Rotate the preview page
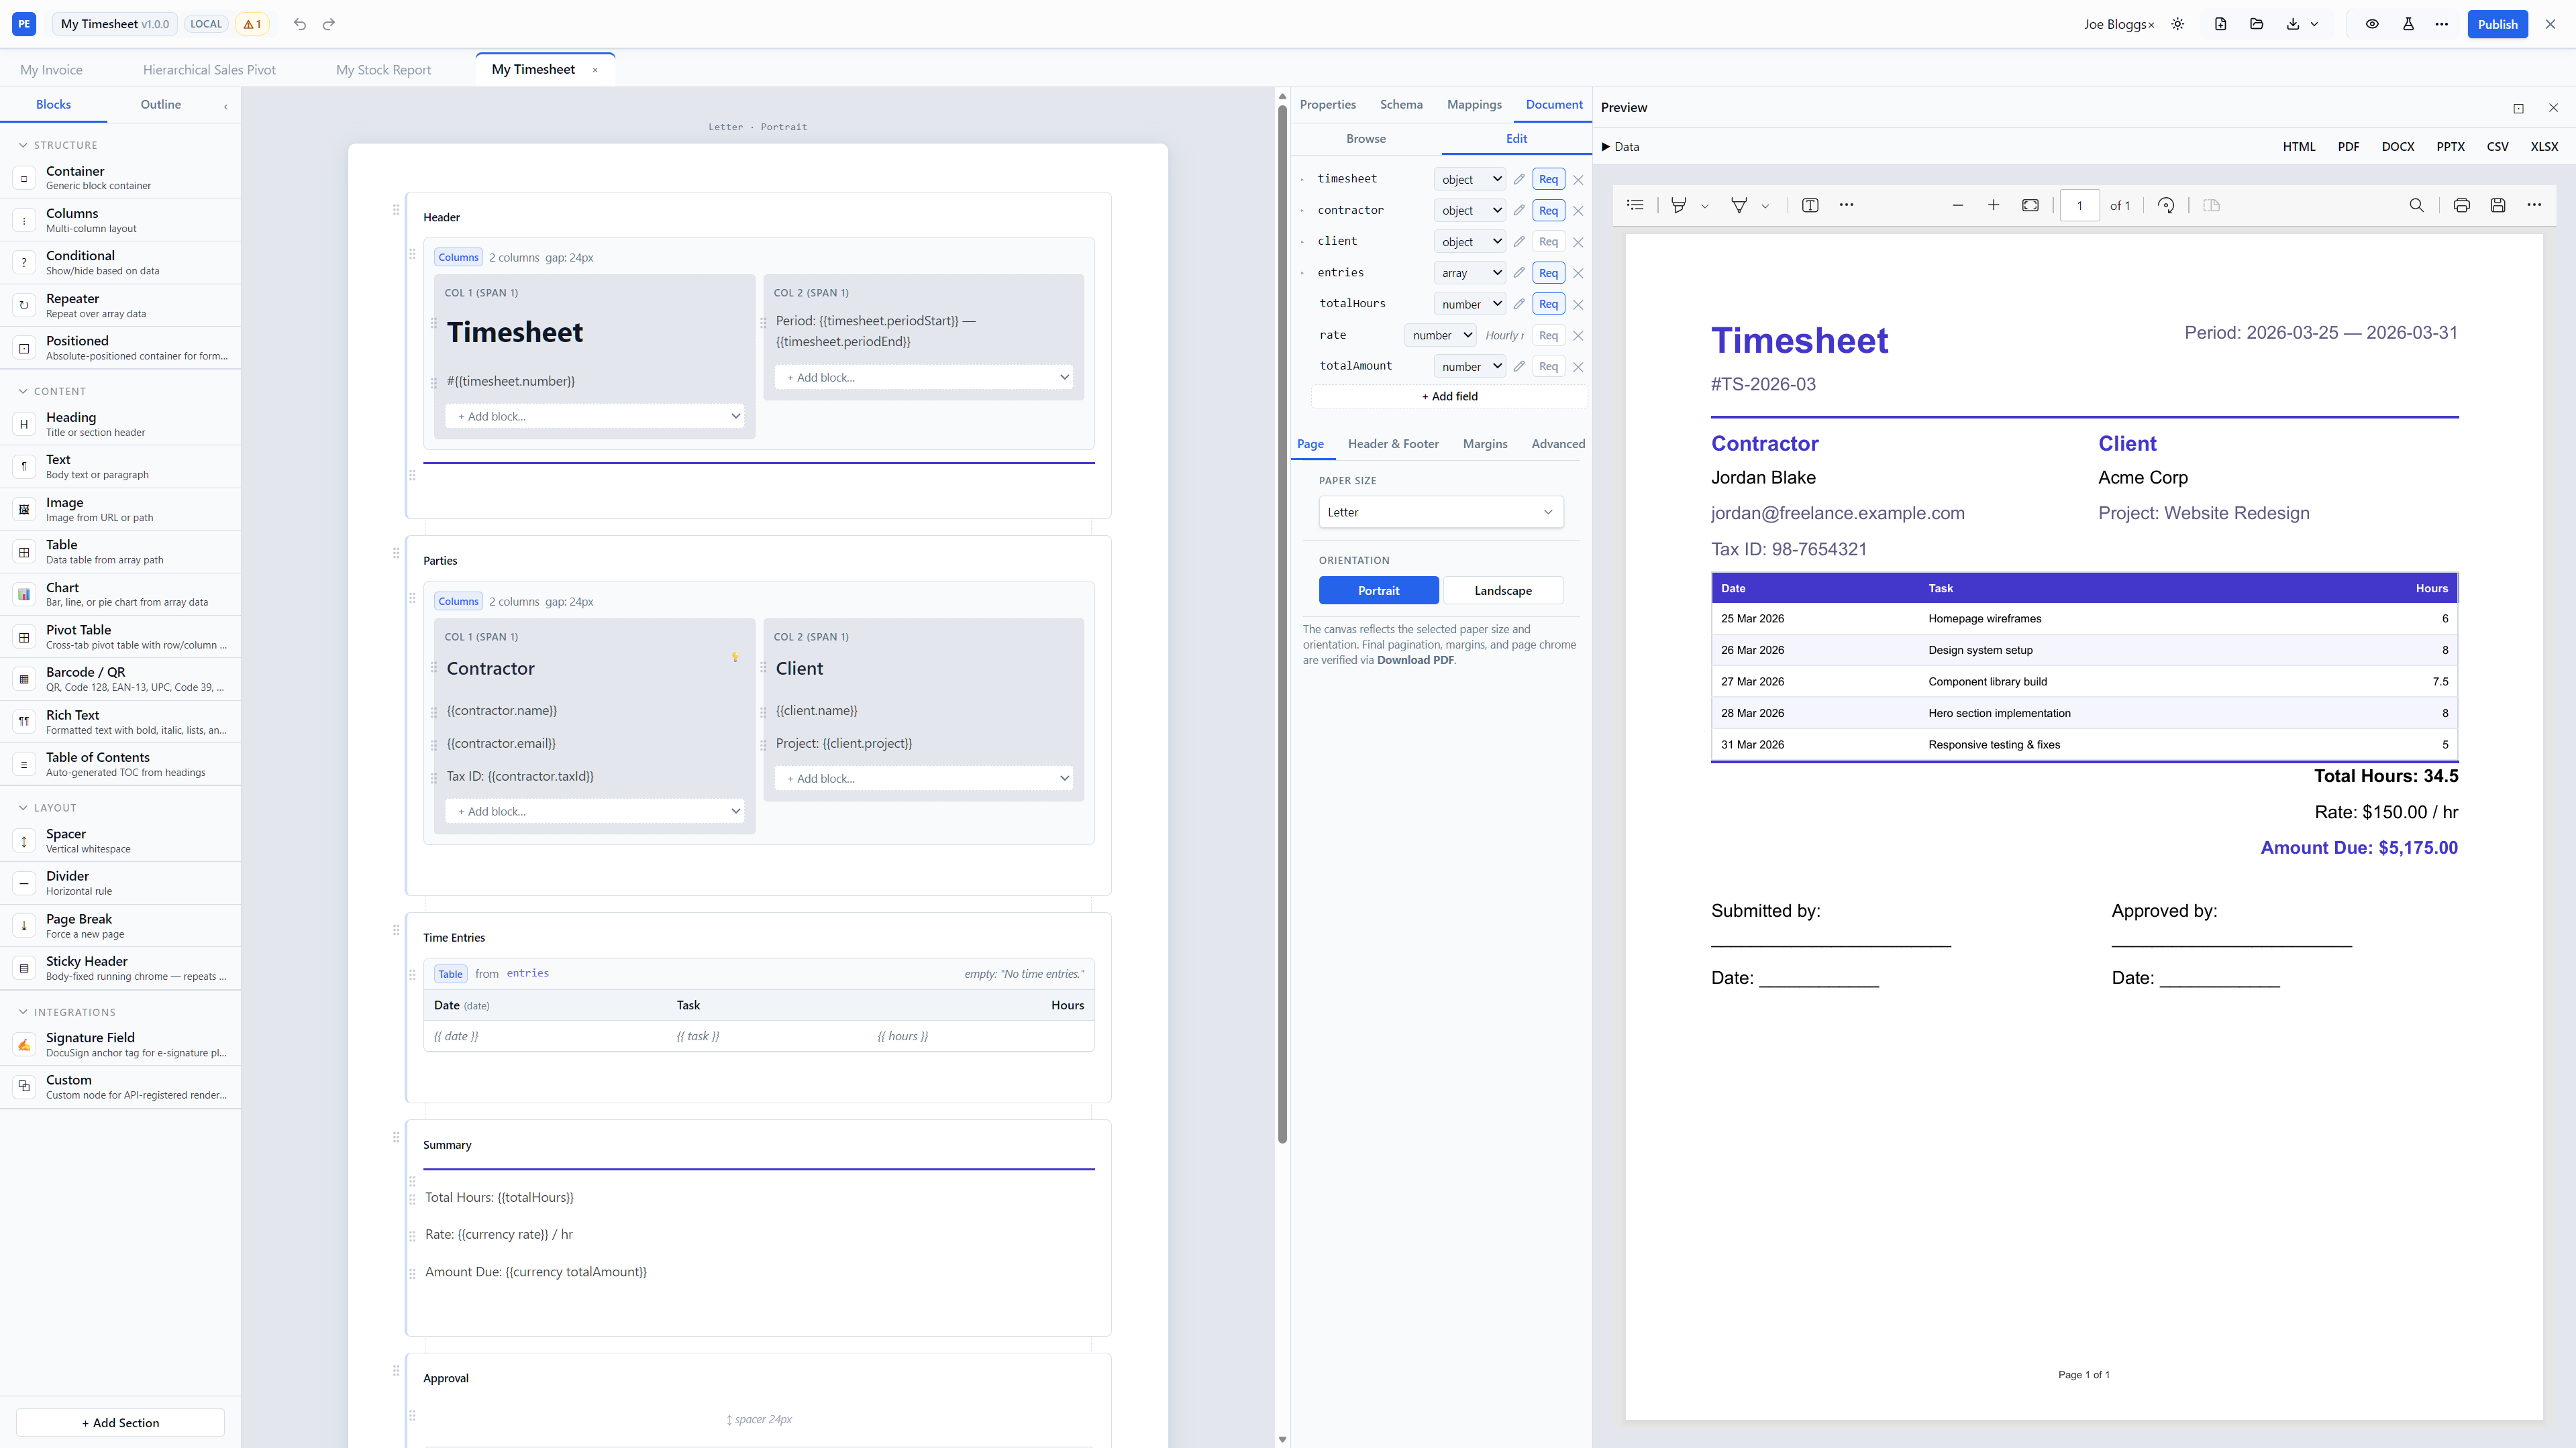This screenshot has height=1448, width=2576. point(2166,206)
